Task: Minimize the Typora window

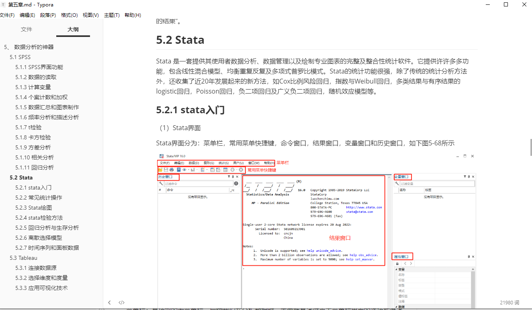Action: [x=487, y=5]
